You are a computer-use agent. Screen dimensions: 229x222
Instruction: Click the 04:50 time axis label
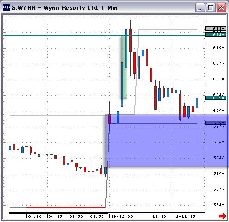click(x=76, y=216)
